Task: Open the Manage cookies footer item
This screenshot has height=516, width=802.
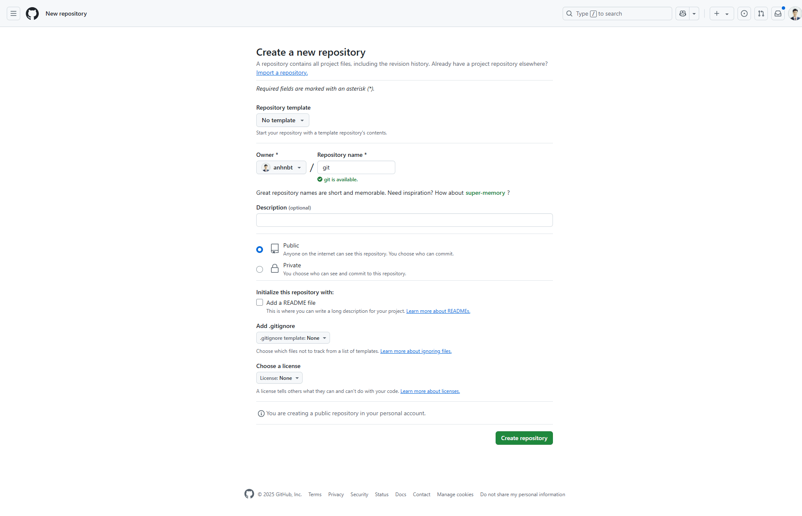Action: point(455,494)
